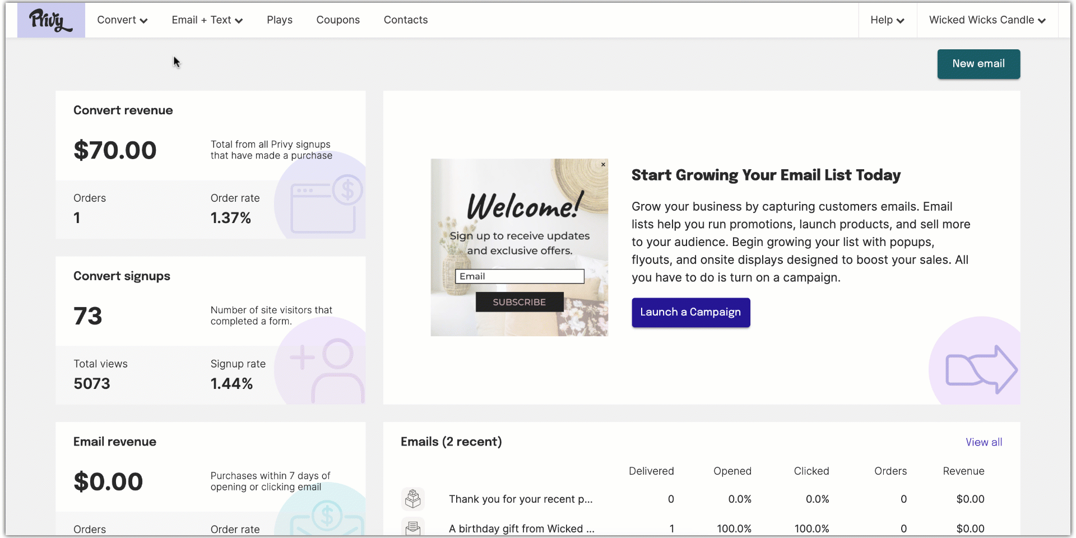Open View all emails link
1076x538 pixels.
tap(984, 442)
